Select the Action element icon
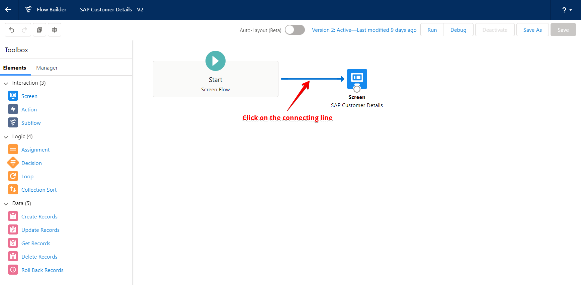 pyautogui.click(x=13, y=109)
